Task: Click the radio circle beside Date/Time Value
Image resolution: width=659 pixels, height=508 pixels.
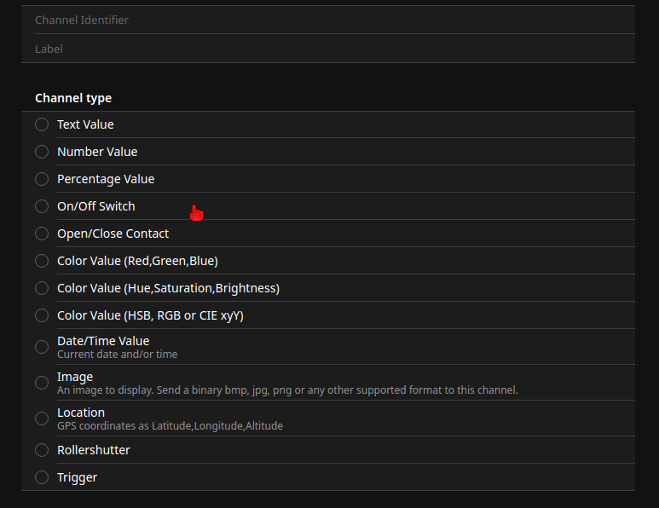Action: click(42, 347)
